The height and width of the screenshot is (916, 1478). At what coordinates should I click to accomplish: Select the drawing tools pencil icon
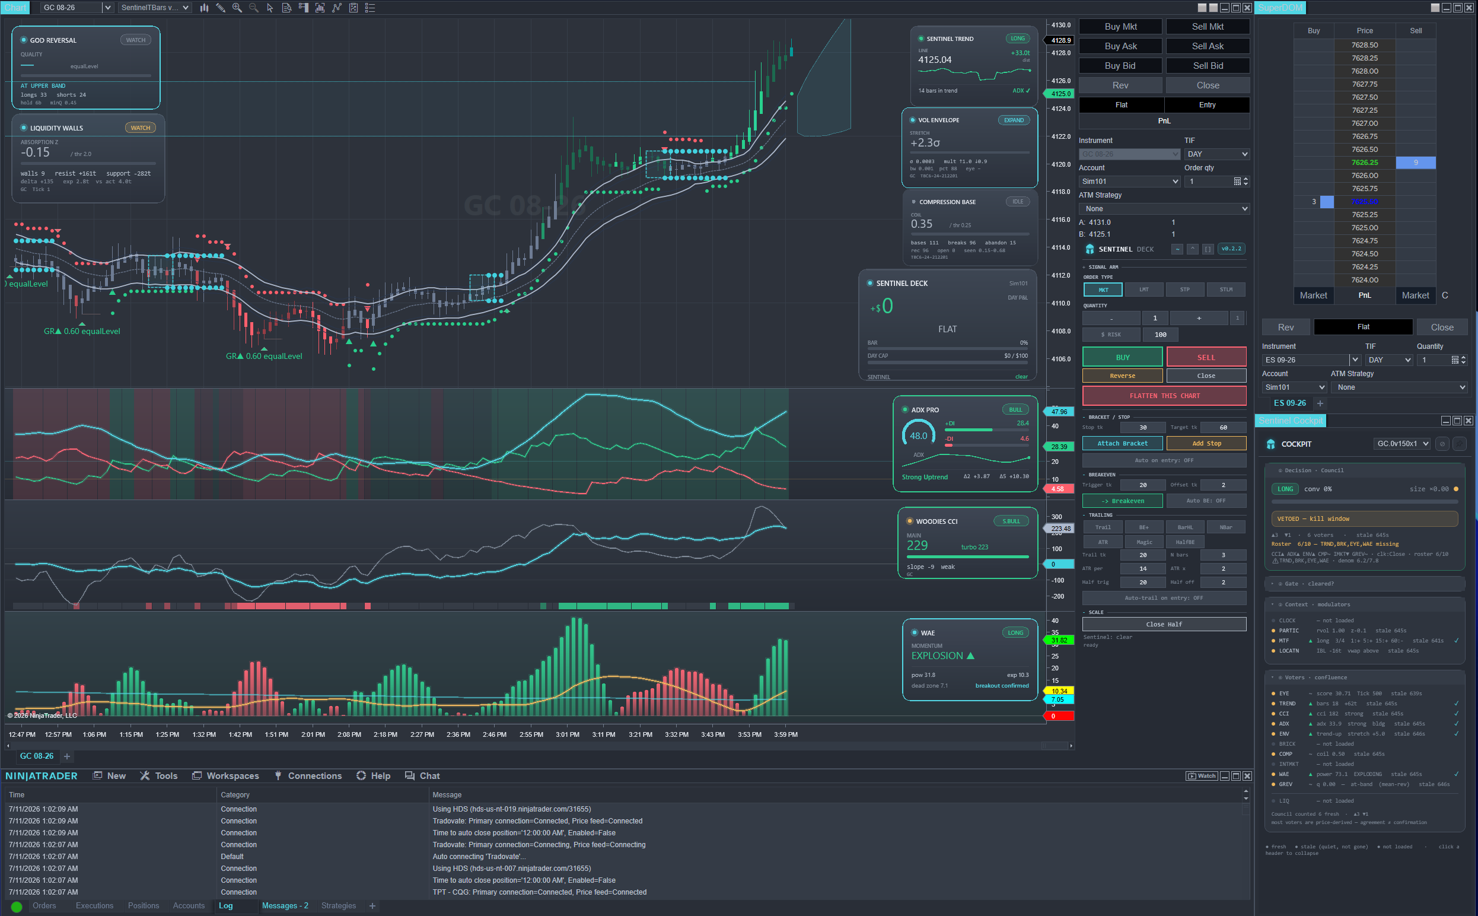click(x=221, y=8)
